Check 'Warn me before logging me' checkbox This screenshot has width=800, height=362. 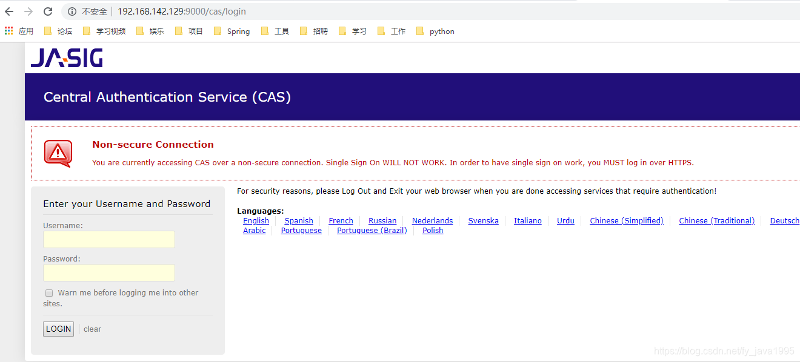(49, 293)
